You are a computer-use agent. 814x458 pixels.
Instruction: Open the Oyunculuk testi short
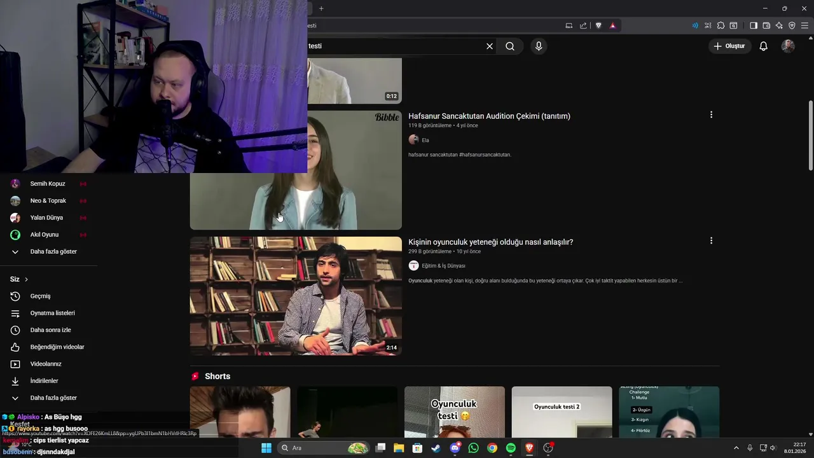tap(454, 412)
